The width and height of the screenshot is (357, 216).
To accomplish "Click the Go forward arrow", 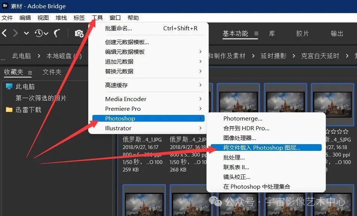I will tap(15, 33).
